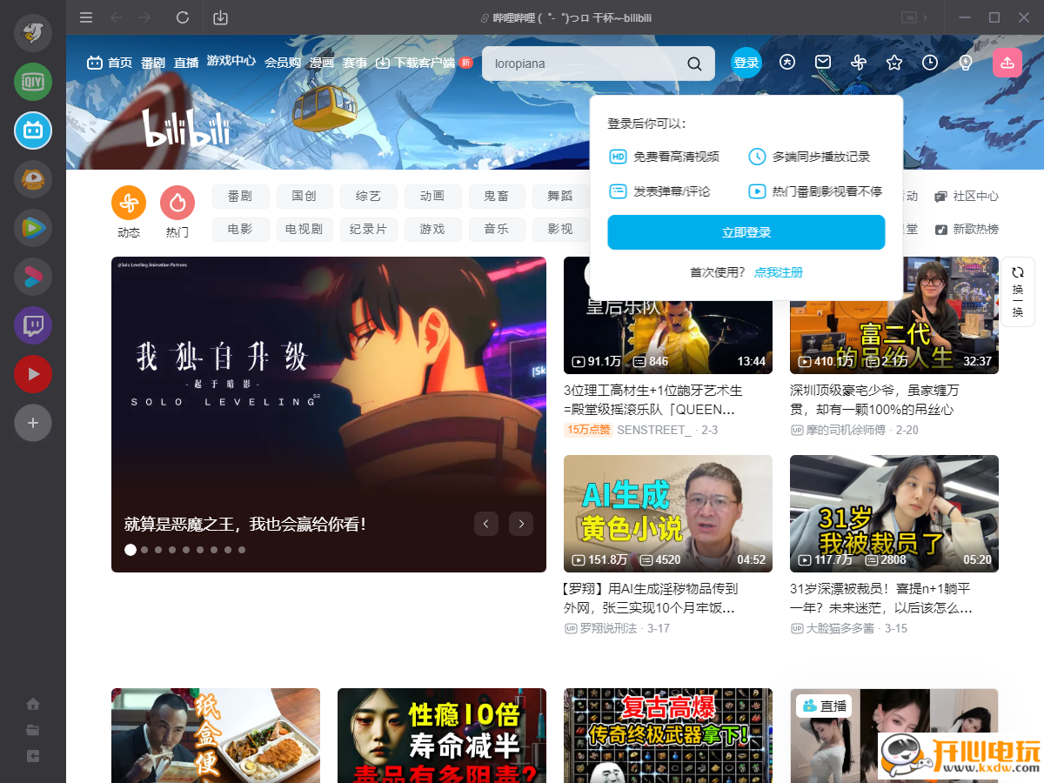1044x783 pixels.
Task: Open watch history via the clock icon
Action: [929, 62]
